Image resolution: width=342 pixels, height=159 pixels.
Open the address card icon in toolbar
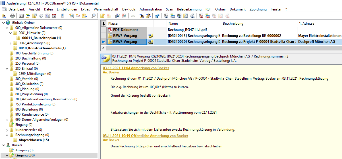pos(21,16)
